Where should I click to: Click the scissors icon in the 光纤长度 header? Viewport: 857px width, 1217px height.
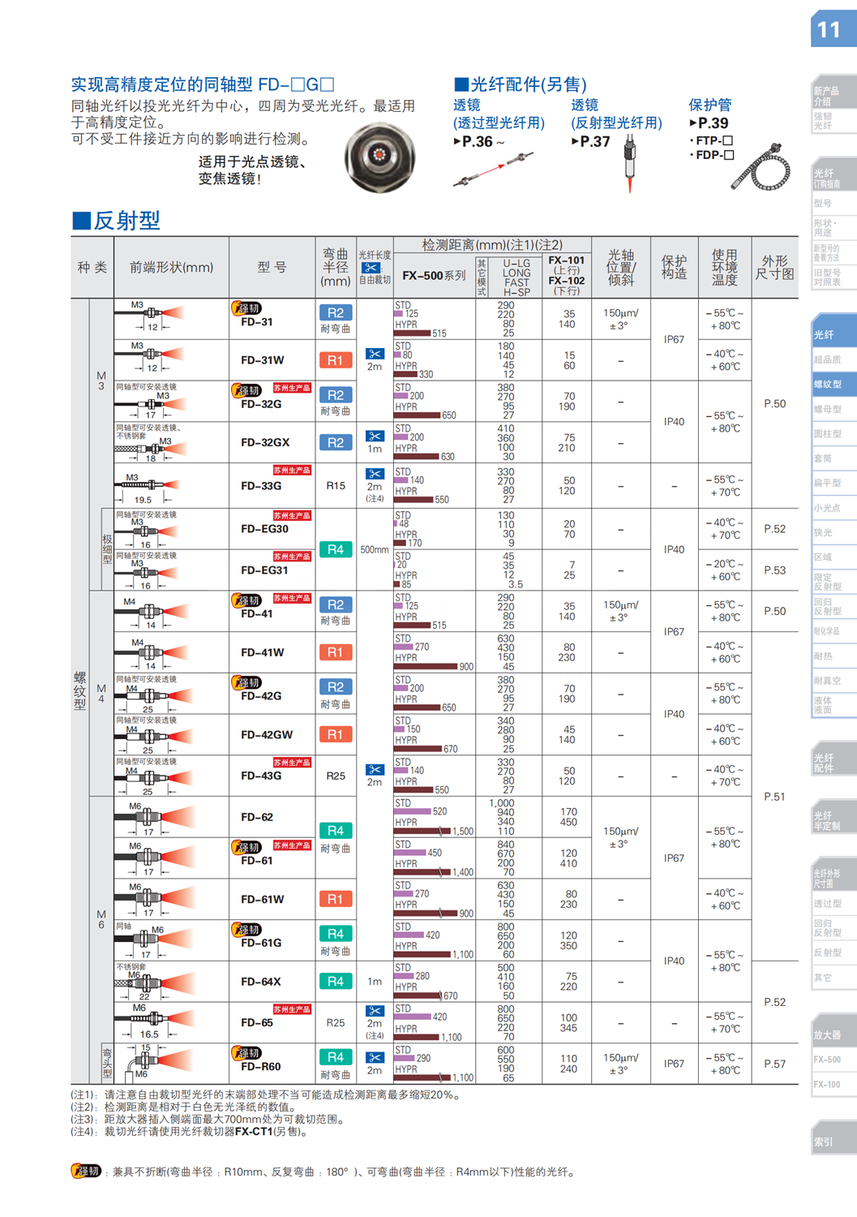(371, 268)
